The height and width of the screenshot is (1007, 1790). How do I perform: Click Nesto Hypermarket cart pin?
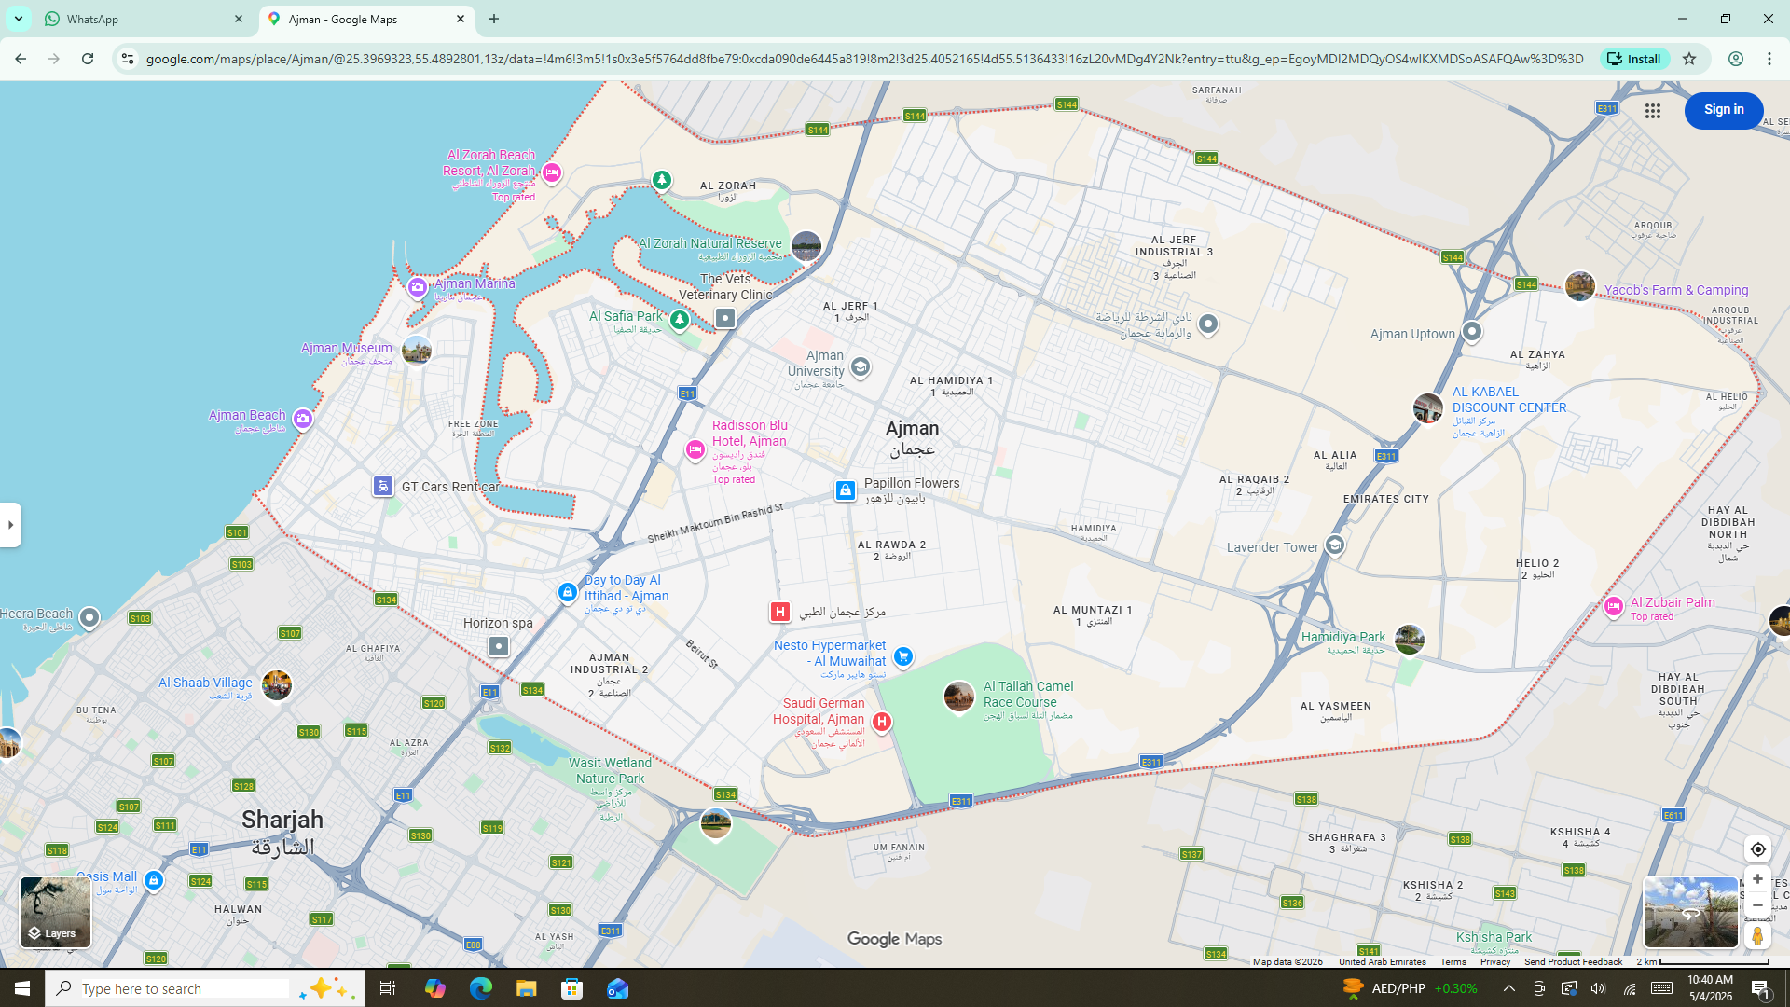click(x=902, y=656)
